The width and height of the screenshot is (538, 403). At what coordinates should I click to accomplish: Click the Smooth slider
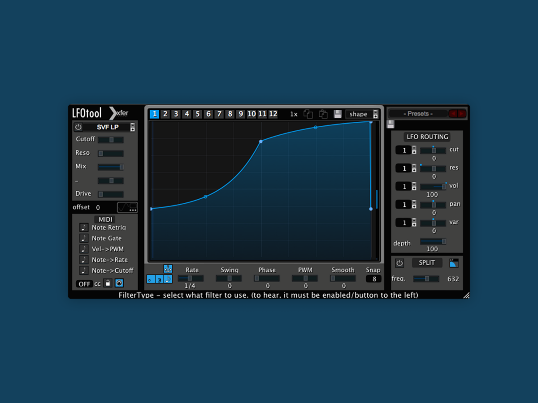pos(343,278)
